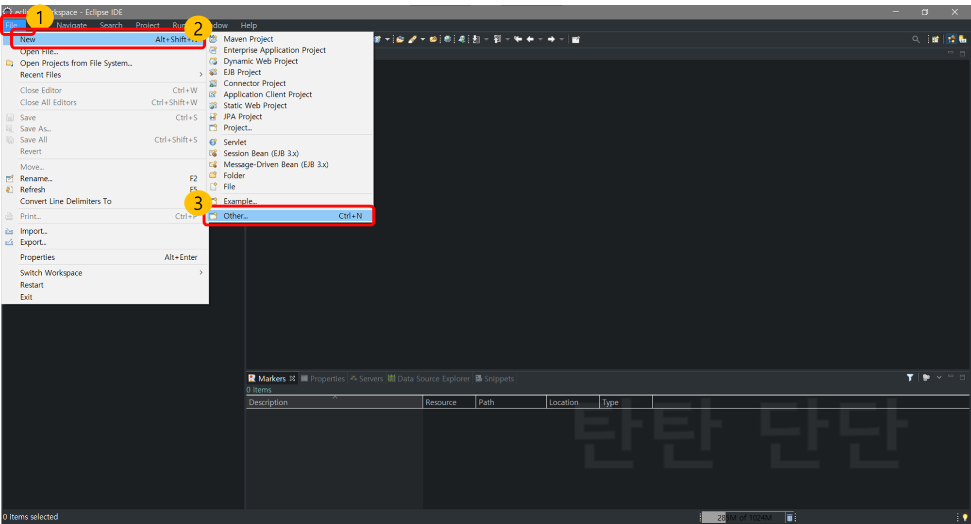Click the forward navigation arrow icon
The height and width of the screenshot is (524, 971).
(x=551, y=39)
